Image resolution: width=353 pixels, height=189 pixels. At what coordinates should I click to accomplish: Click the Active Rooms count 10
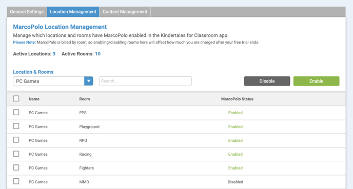click(97, 54)
